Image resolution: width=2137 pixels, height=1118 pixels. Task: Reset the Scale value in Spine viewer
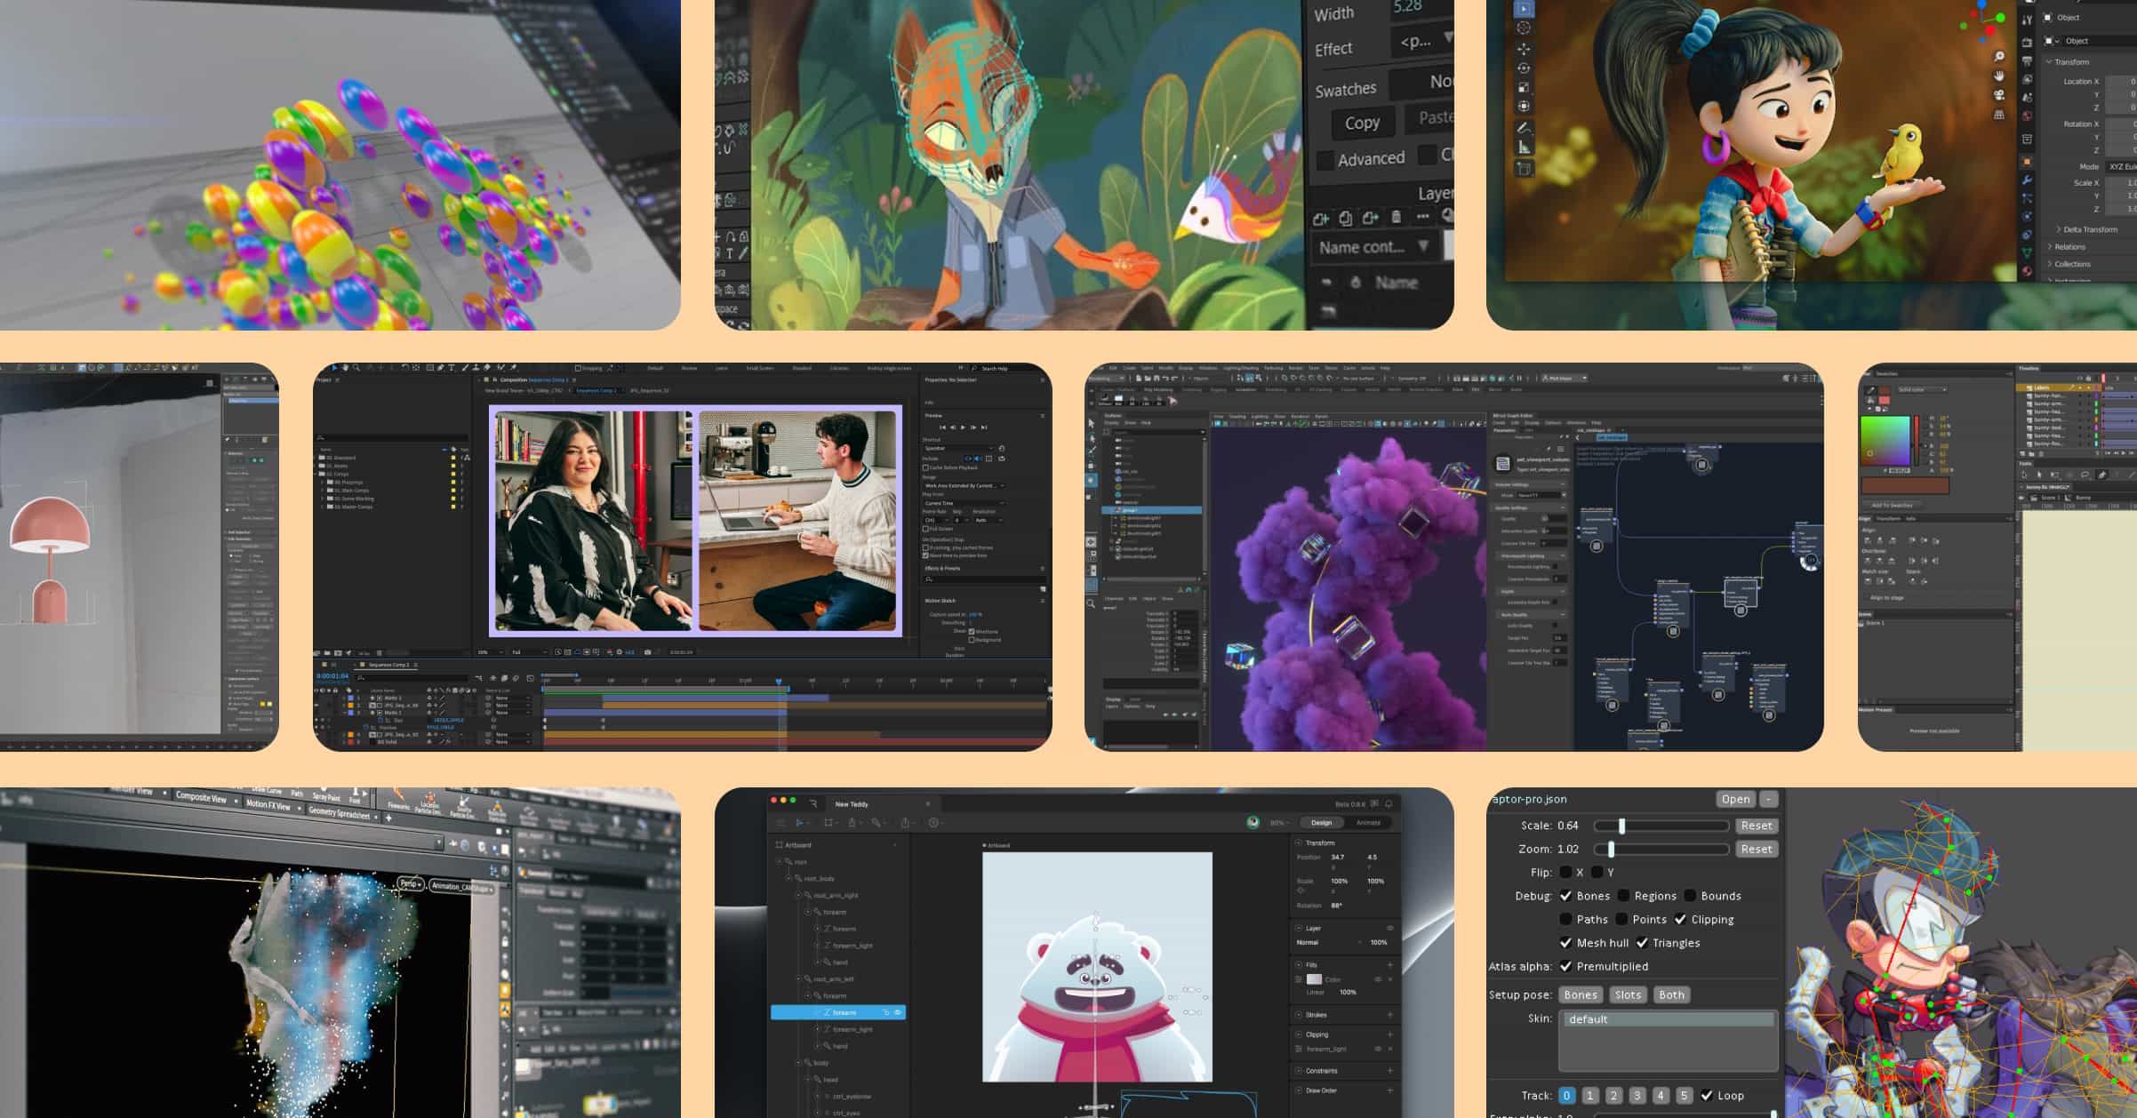pyautogui.click(x=1757, y=826)
